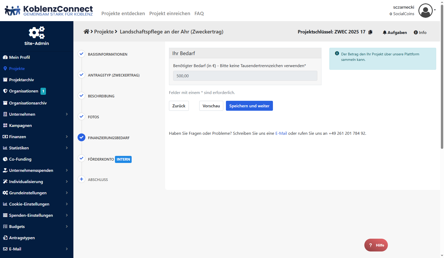This screenshot has height=258, width=444.
Task: Open the Hilfe help bubble
Action: coord(376,245)
